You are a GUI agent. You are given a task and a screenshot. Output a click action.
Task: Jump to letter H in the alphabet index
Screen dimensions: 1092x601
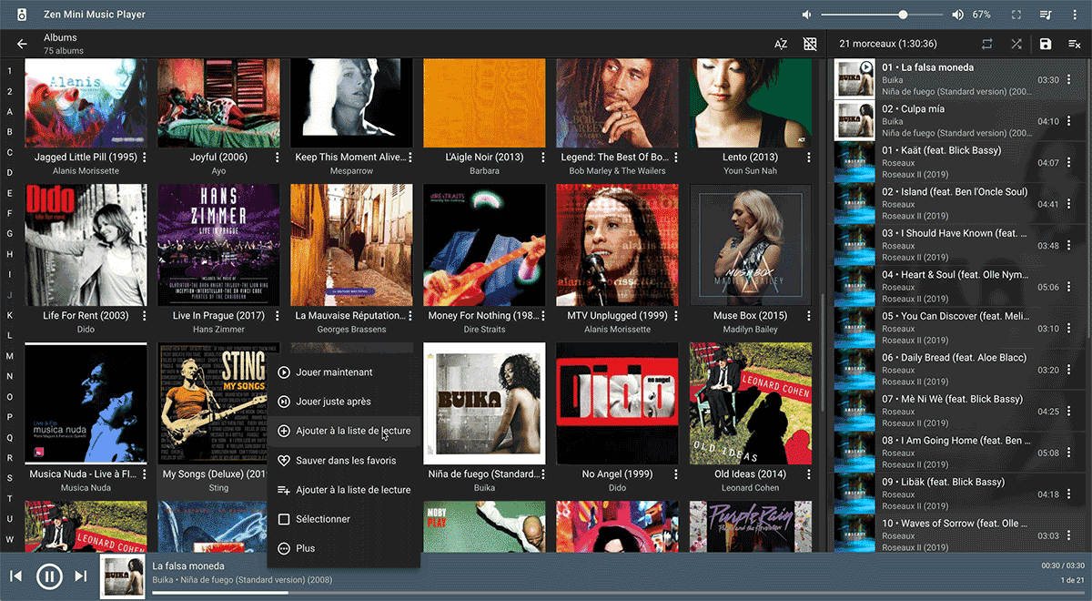(10, 254)
